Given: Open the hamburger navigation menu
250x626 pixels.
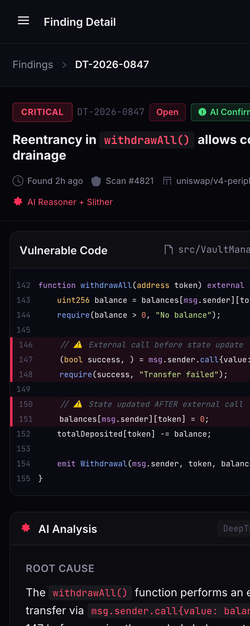Looking at the screenshot, I should [x=23, y=21].
